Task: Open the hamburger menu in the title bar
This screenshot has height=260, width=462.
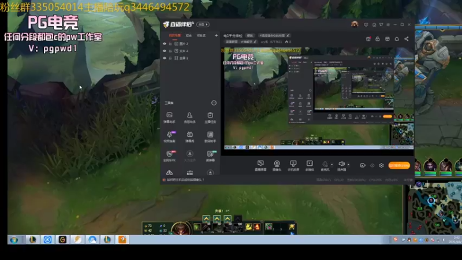Action: [388, 25]
